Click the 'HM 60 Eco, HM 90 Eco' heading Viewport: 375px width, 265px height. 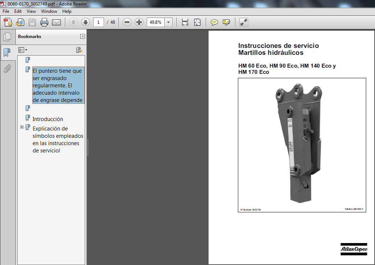(x=287, y=69)
